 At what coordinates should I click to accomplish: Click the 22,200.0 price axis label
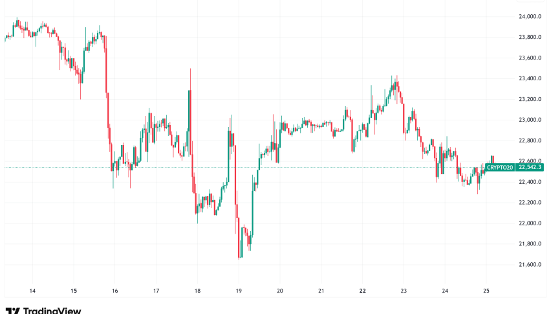point(530,203)
